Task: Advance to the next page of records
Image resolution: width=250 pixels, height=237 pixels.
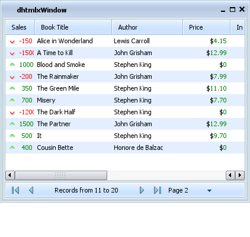Action: coord(142,190)
